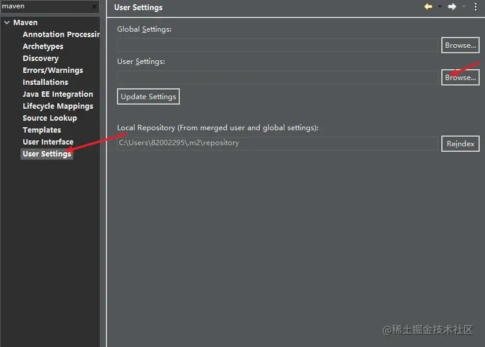
Task: Open the forward history dropdown arrow
Action: (463, 7)
